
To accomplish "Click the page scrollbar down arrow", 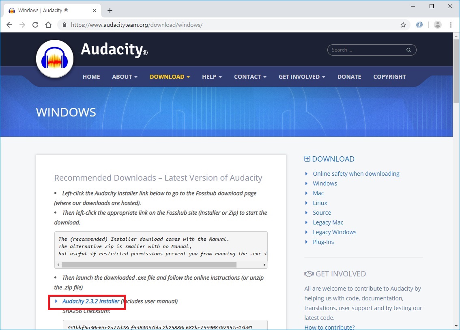I will pyautogui.click(x=456, y=326).
